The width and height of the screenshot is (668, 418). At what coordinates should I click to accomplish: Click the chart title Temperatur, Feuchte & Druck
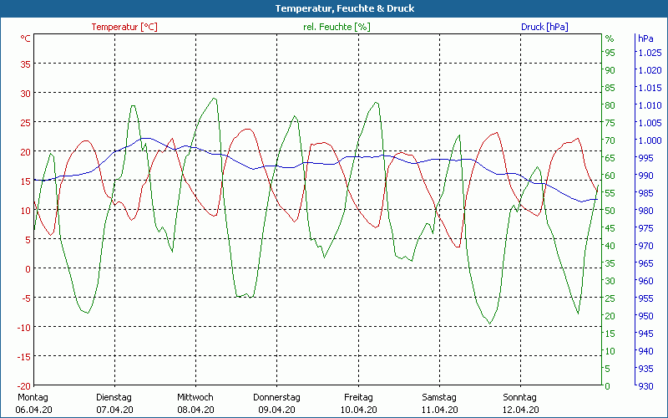[333, 8]
